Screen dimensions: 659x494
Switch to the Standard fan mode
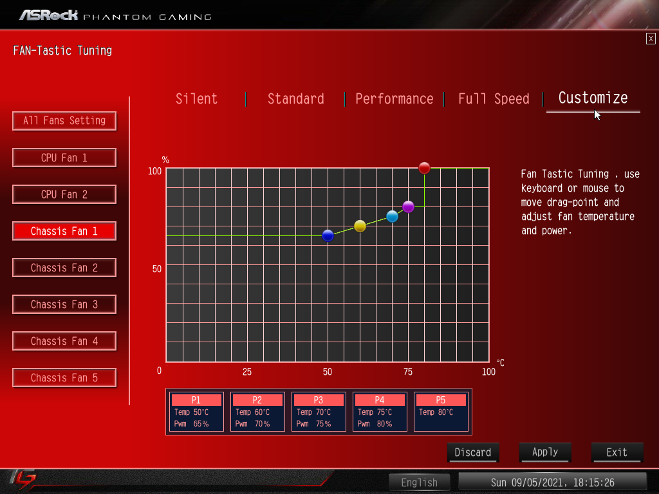pos(296,99)
